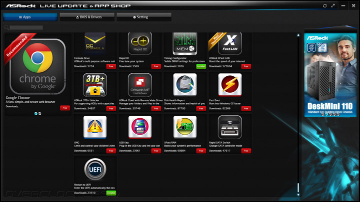Open the DeskMini 110 advertisement banner

pos(330,75)
